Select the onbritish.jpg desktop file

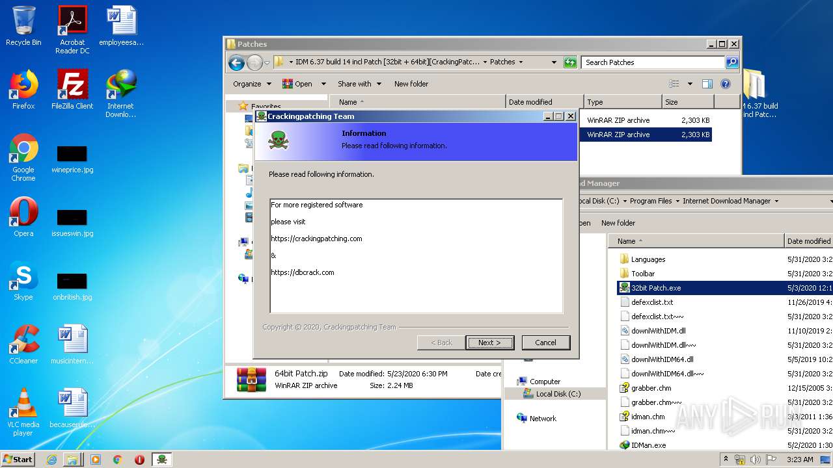[72, 287]
